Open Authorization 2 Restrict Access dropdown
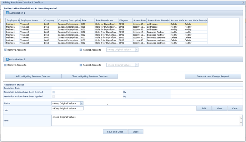This screenshot has width=246, height=142. coord(137,65)
